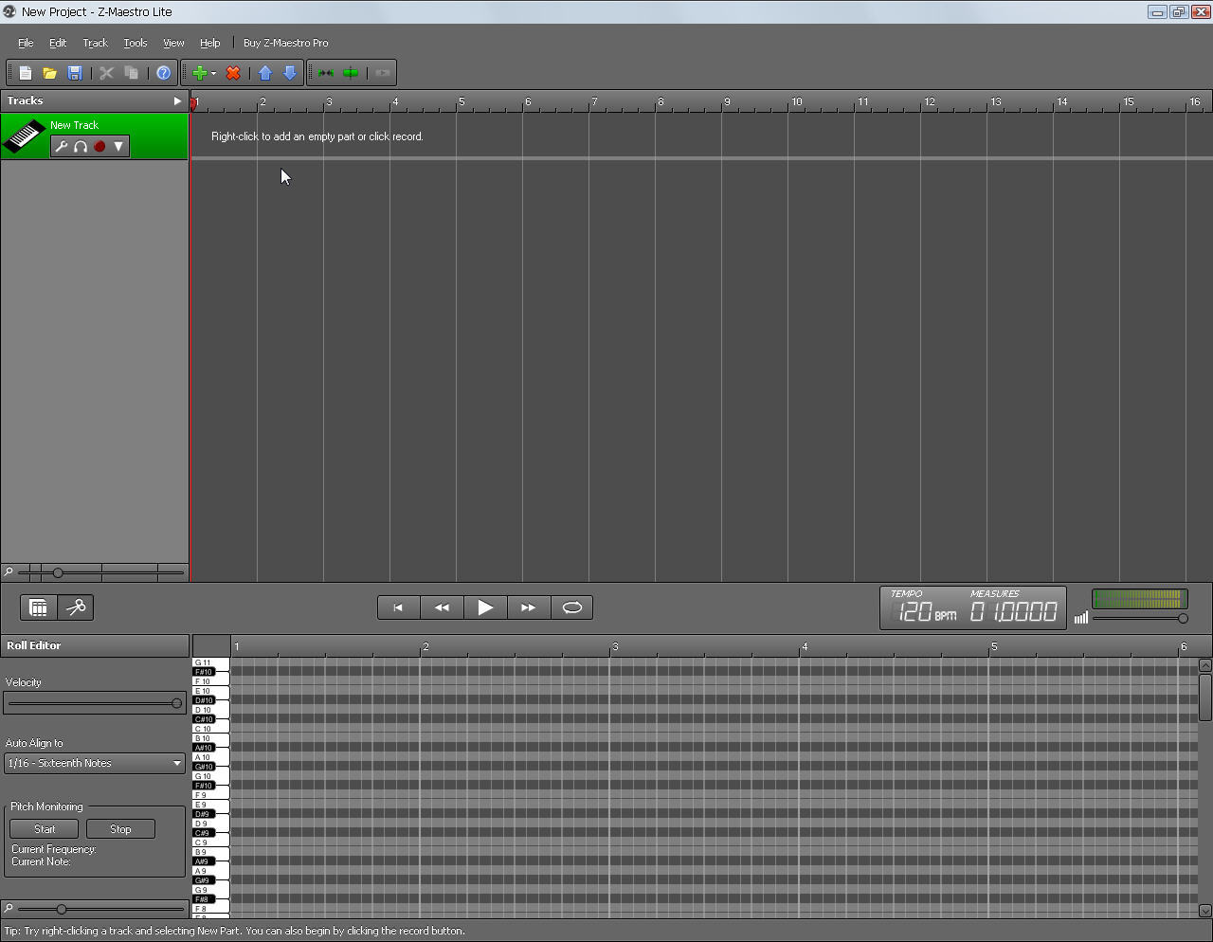Click Buy Z-Maestro Pro
Screen dimensions: 1213x942
click(285, 43)
